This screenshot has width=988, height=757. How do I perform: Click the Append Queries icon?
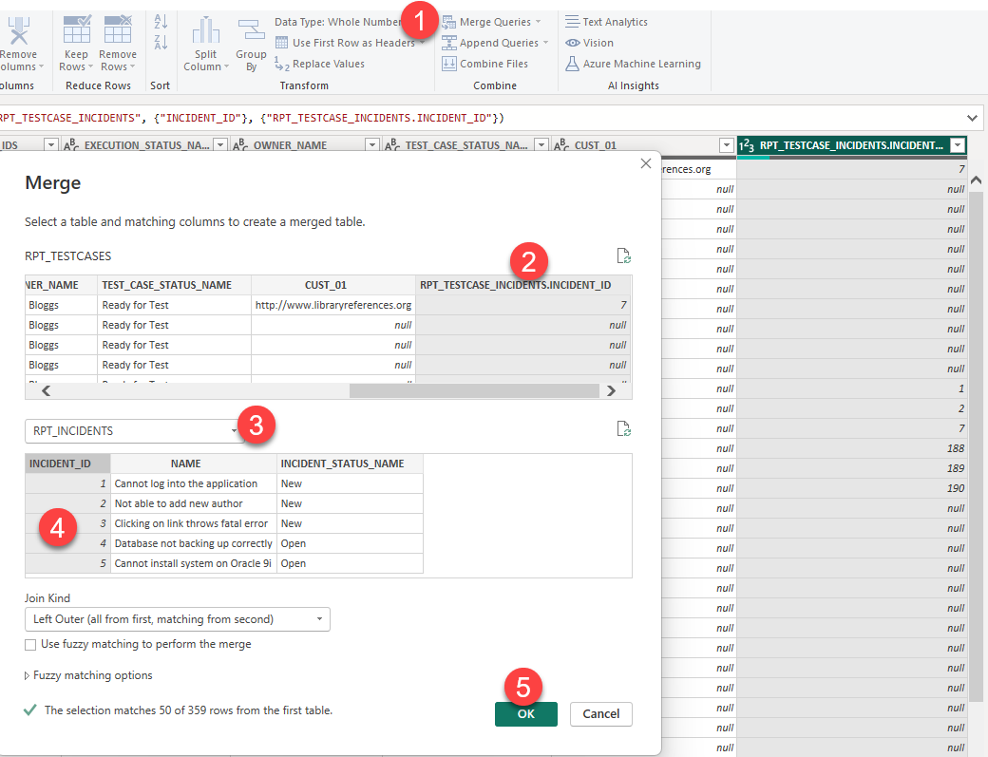point(448,43)
